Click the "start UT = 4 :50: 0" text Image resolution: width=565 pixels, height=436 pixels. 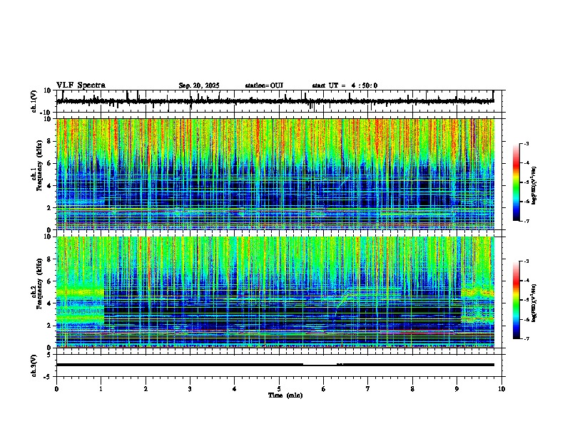[x=345, y=85]
